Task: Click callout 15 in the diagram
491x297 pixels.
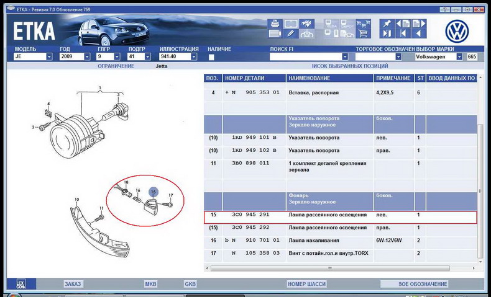Action: pyautogui.click(x=153, y=192)
